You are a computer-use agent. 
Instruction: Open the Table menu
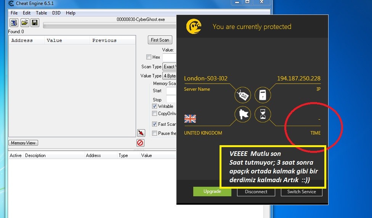pos(41,13)
